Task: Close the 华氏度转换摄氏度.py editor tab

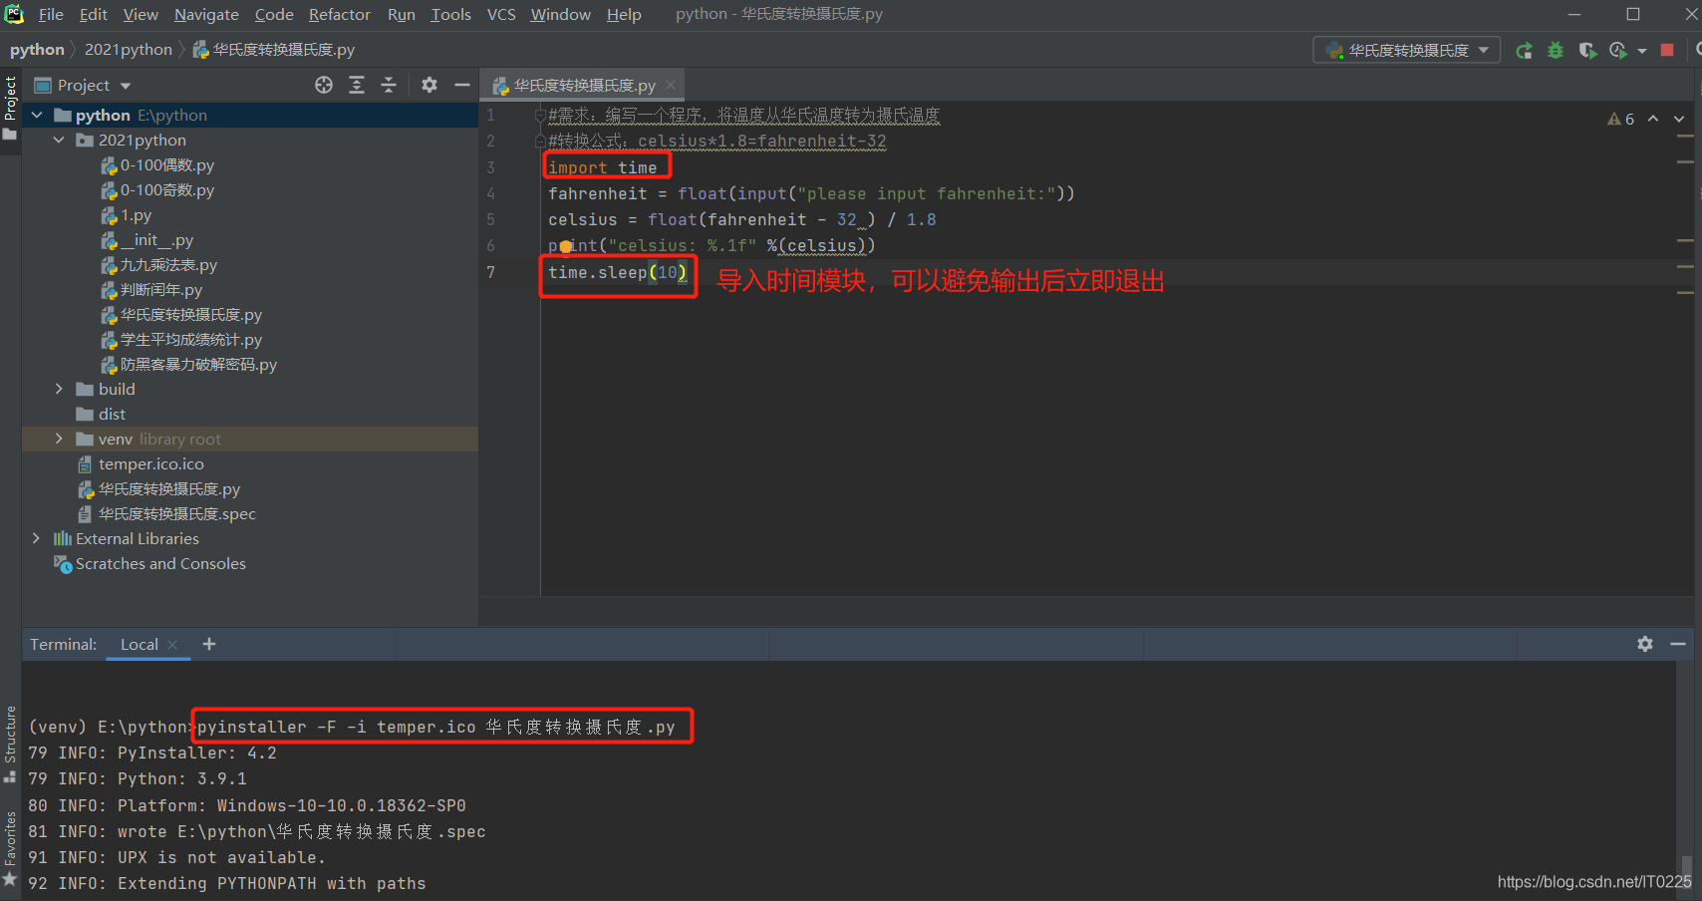Action: tap(671, 86)
